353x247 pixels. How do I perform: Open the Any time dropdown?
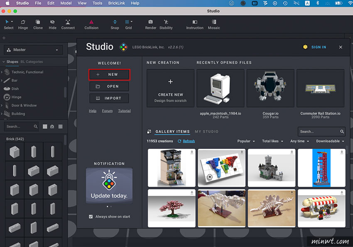(x=300, y=141)
